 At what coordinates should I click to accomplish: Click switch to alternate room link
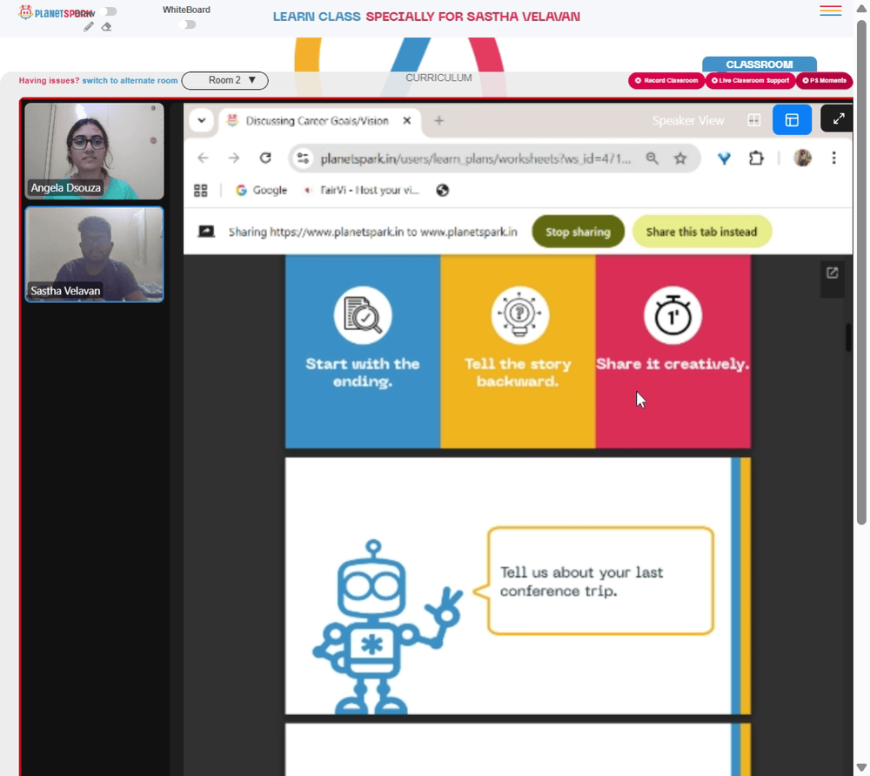tap(130, 80)
